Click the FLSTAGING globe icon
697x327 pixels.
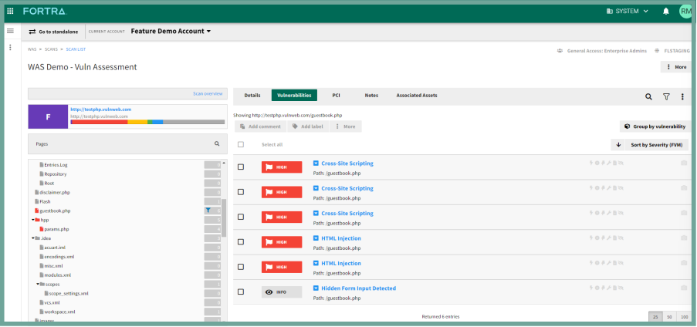pos(657,51)
